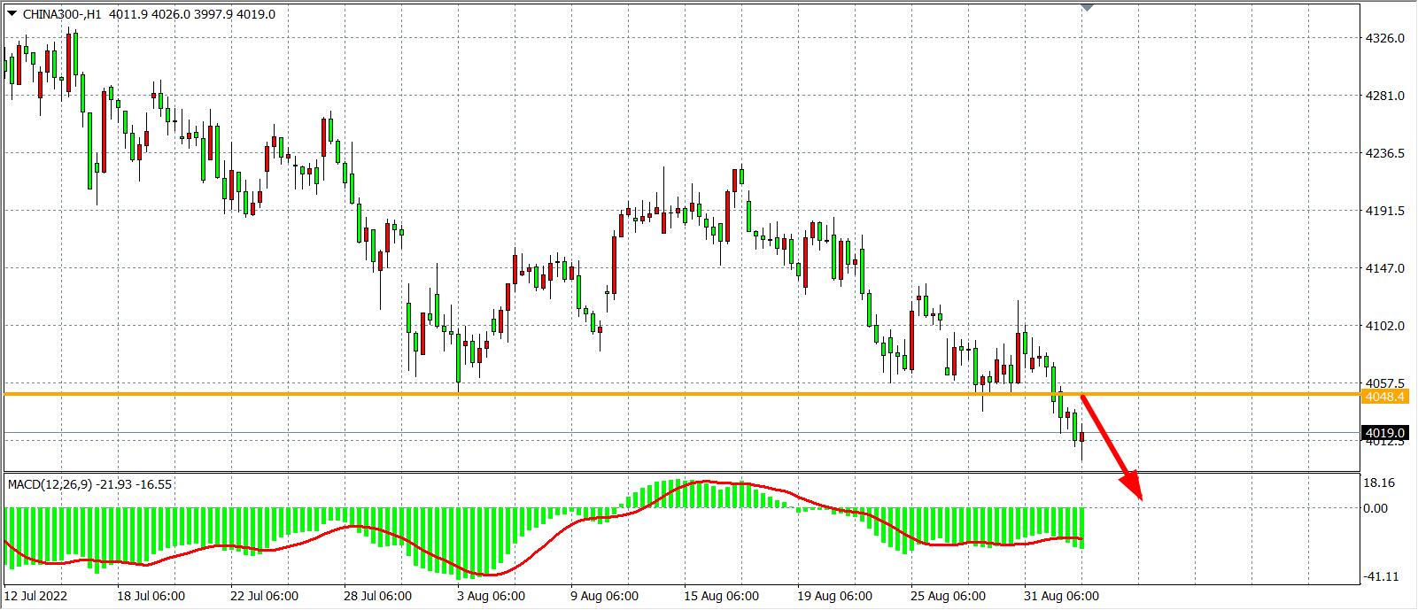Click the last red candle on the chart

coord(1081,437)
